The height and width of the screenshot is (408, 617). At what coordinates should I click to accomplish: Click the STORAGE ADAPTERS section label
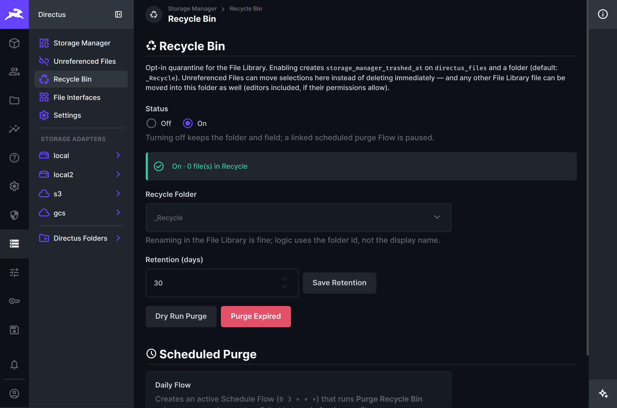click(73, 139)
